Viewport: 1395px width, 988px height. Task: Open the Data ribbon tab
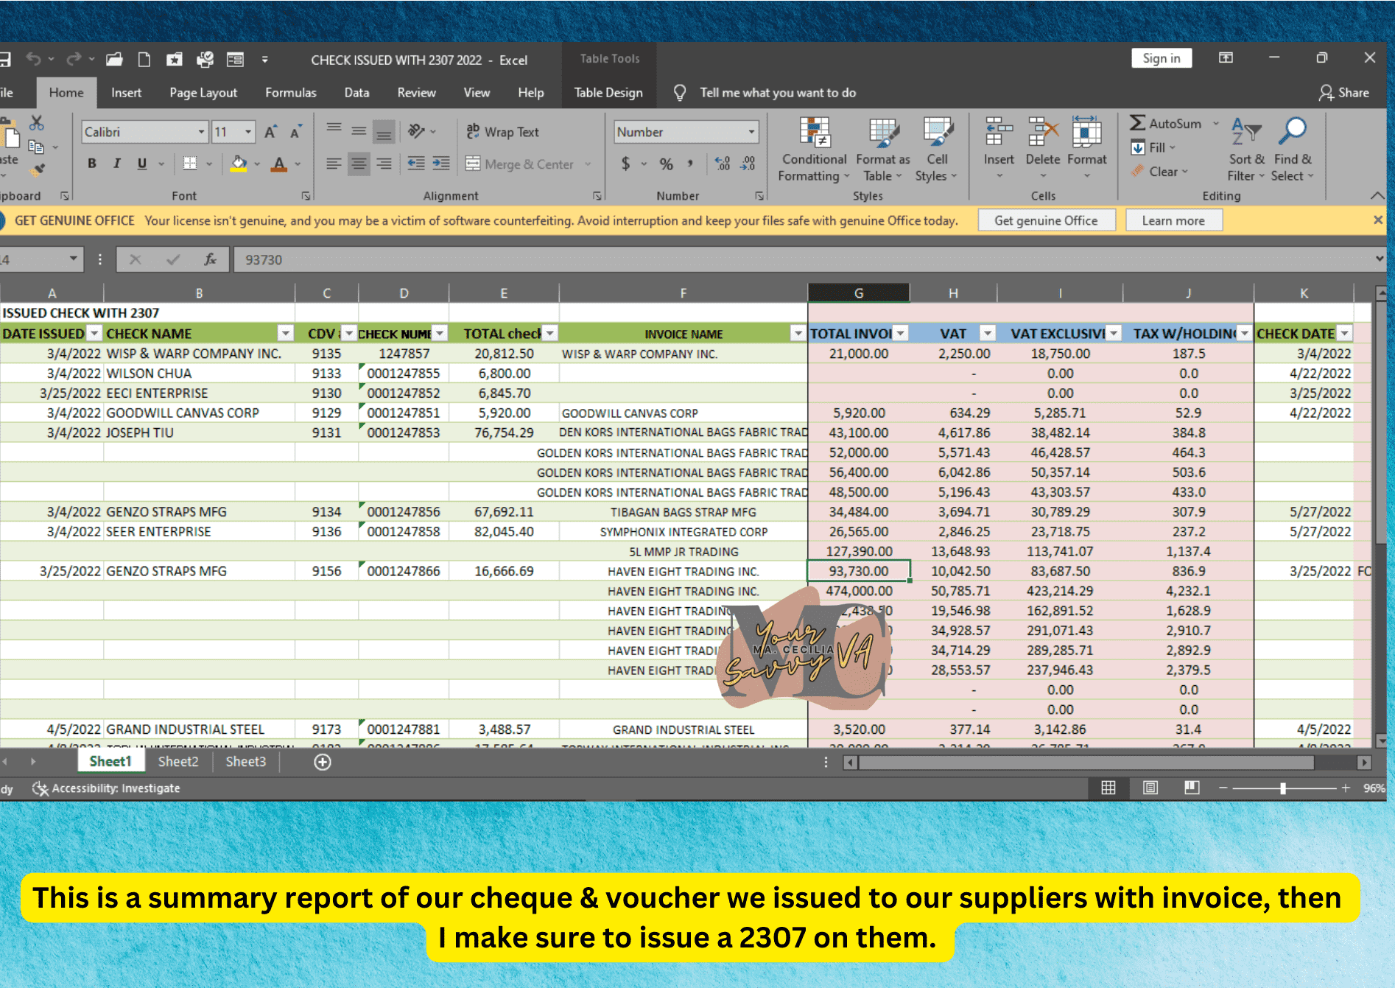pos(356,93)
